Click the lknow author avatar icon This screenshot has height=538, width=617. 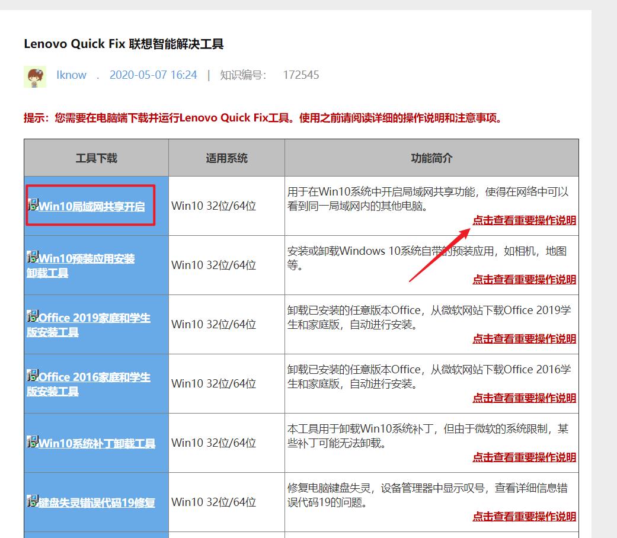(37, 75)
